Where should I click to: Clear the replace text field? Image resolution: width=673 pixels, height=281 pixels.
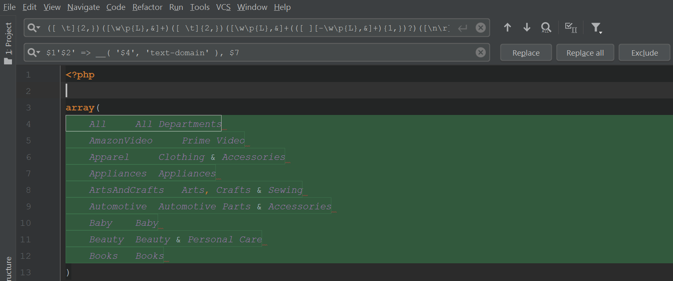point(480,52)
